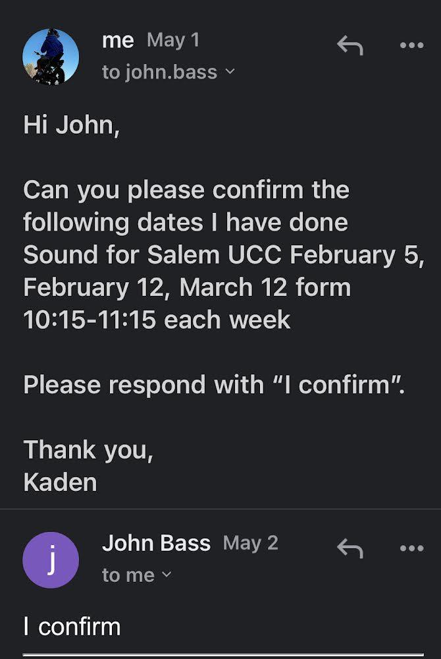This screenshot has height=659, width=441.
Task: Open three-dot menu on John Bass's message
Action: point(412,548)
